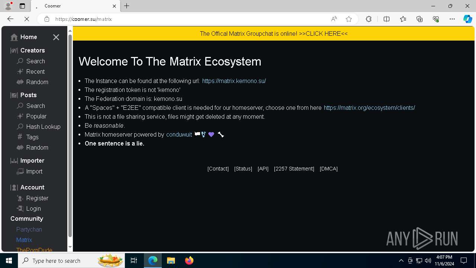Open a new tab with plus button
This screenshot has width=476, height=268.
point(127,6)
